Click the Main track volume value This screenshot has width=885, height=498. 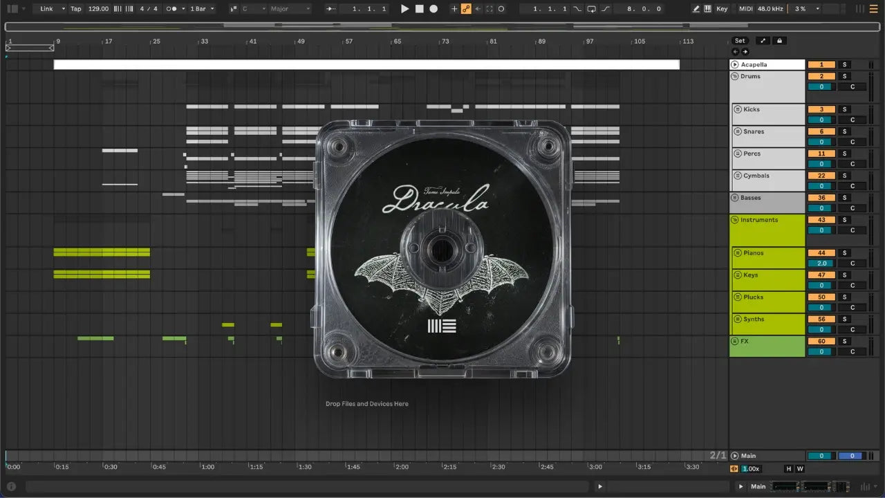click(821, 456)
